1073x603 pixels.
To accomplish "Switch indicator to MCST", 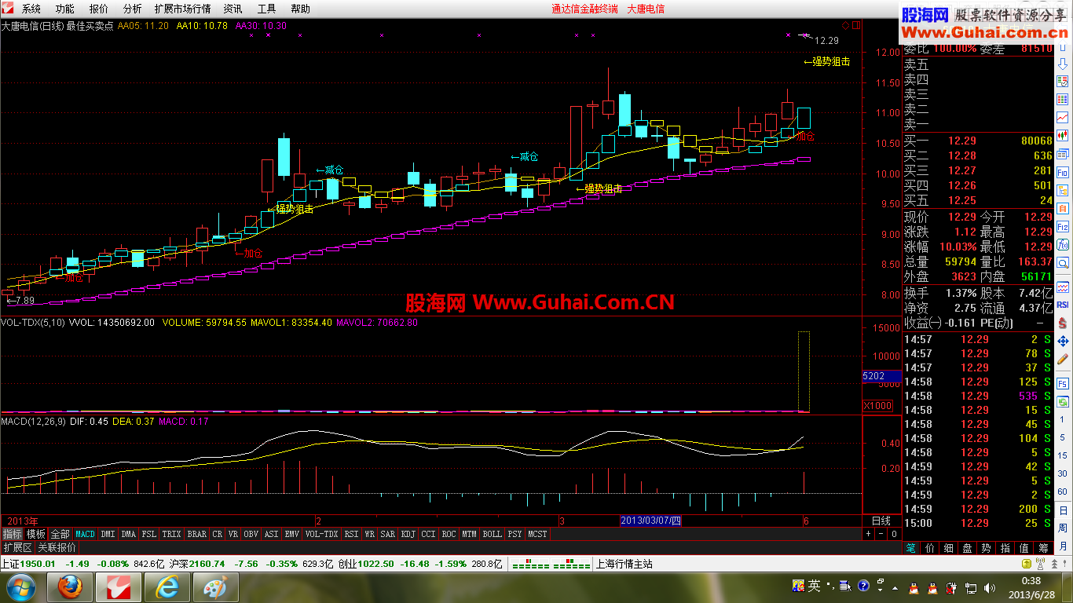I will pos(538,534).
